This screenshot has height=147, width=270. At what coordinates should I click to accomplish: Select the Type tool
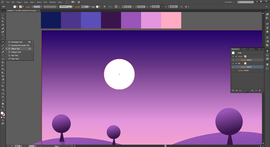[x=2, y=35]
